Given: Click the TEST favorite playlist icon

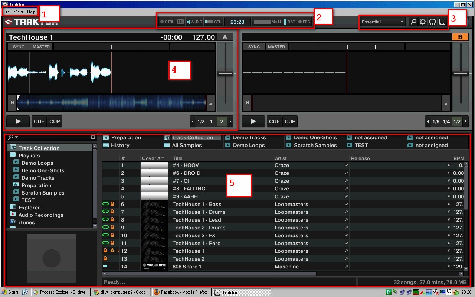Looking at the screenshot, I should (349, 145).
